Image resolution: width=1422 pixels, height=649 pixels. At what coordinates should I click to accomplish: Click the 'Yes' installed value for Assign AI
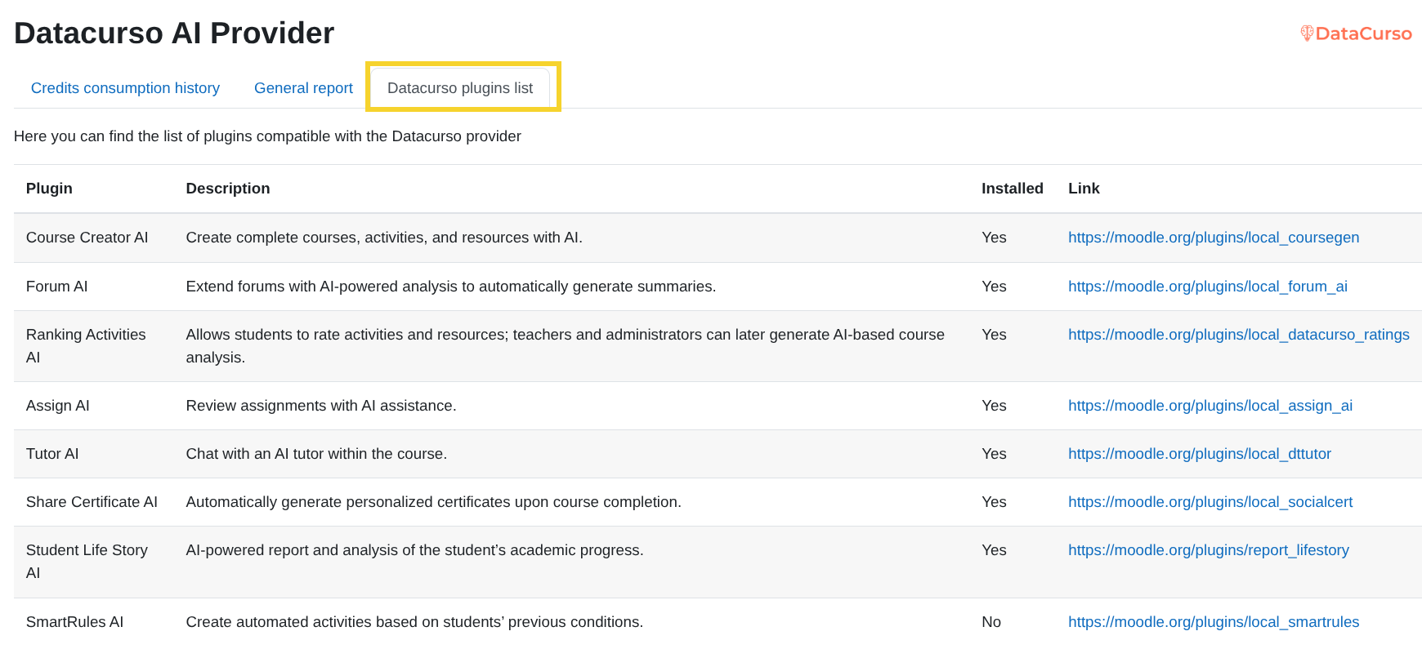[994, 406]
